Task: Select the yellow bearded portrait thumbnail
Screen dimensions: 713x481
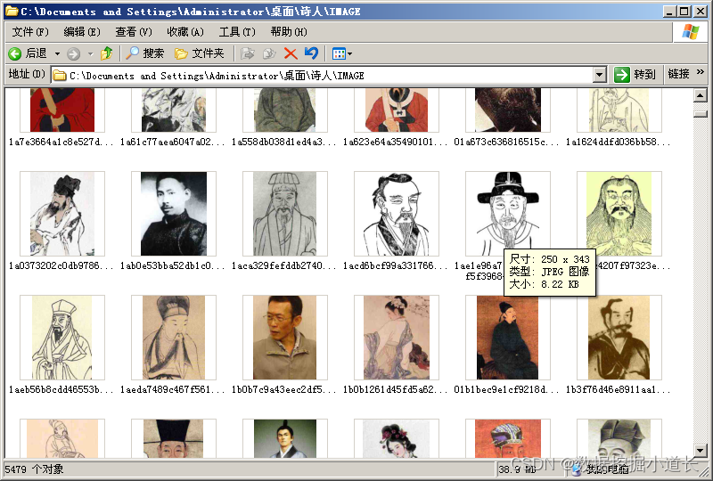Action: [x=619, y=214]
